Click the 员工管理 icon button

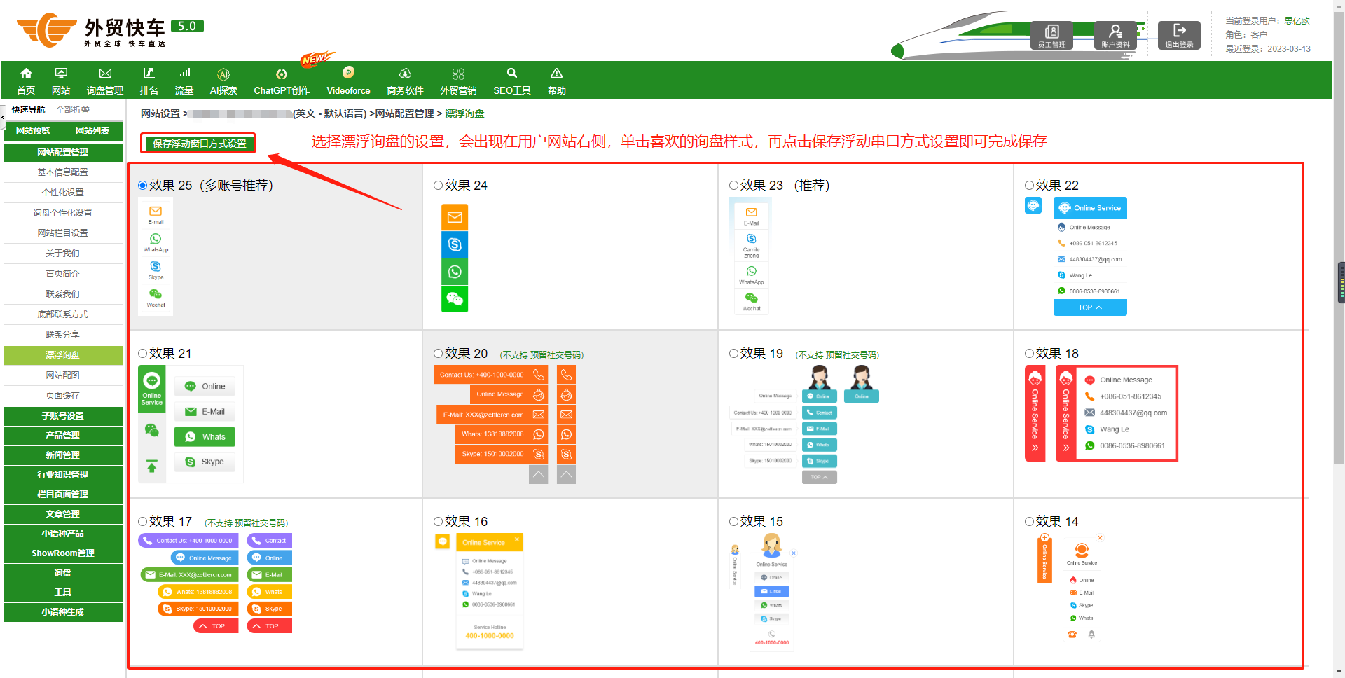1051,34
